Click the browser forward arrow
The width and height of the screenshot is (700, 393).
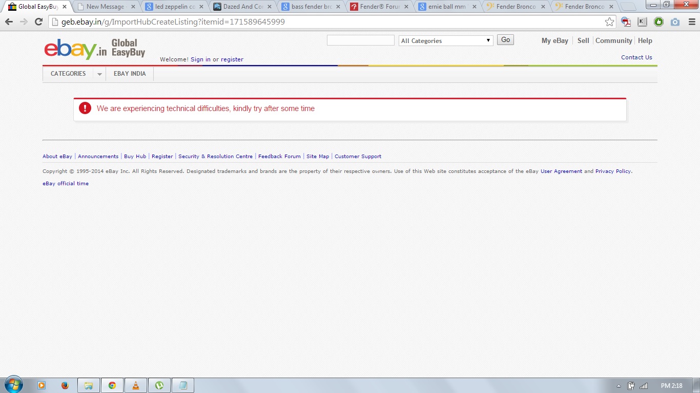click(x=24, y=22)
